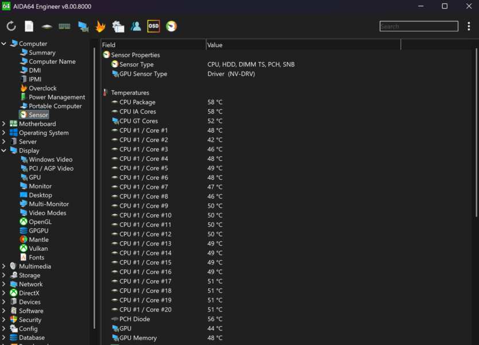Select the CPU GT Cores row
This screenshot has height=345, width=479.
[287, 121]
